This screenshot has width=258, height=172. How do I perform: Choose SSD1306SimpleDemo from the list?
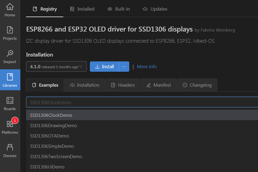142,146
